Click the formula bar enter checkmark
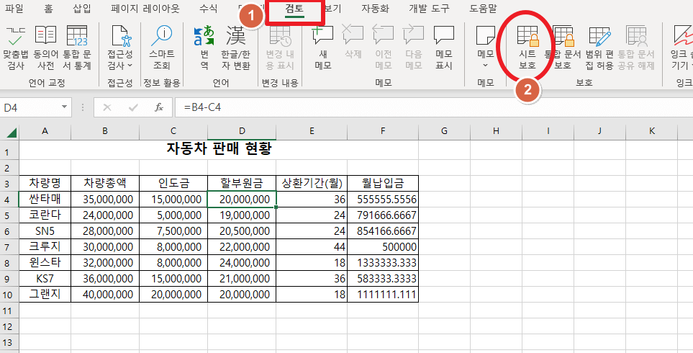 [132, 107]
